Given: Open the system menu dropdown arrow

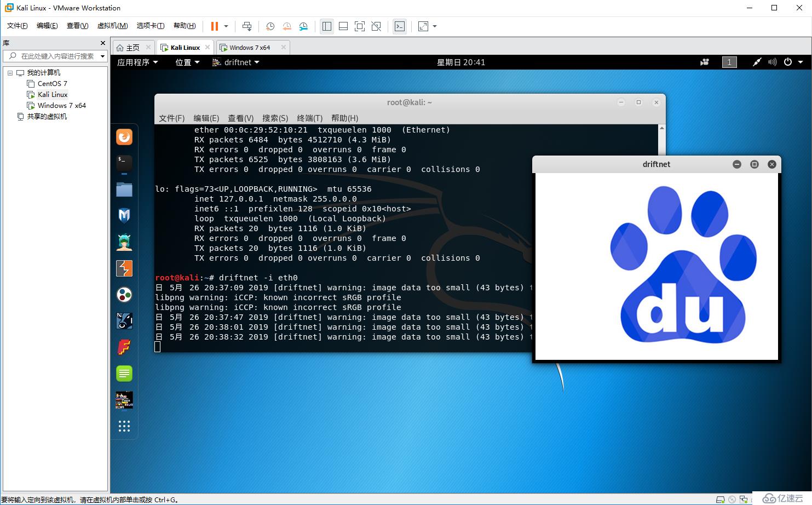Looking at the screenshot, I should coord(801,62).
